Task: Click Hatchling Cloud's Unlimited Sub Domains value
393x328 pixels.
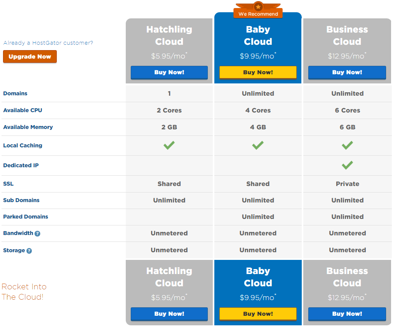Action: 169,201
